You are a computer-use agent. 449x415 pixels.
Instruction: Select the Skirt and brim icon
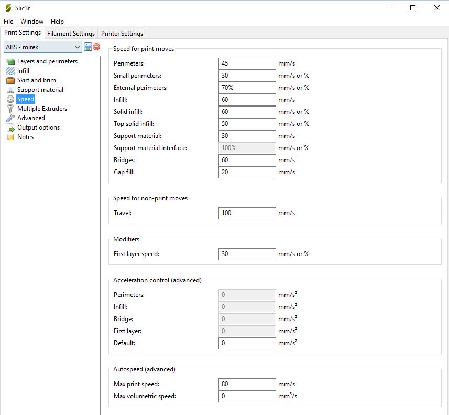coord(10,80)
